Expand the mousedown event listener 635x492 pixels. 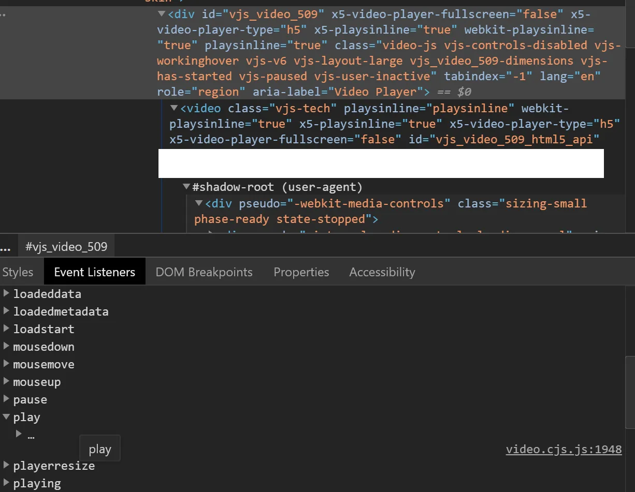[x=6, y=347]
